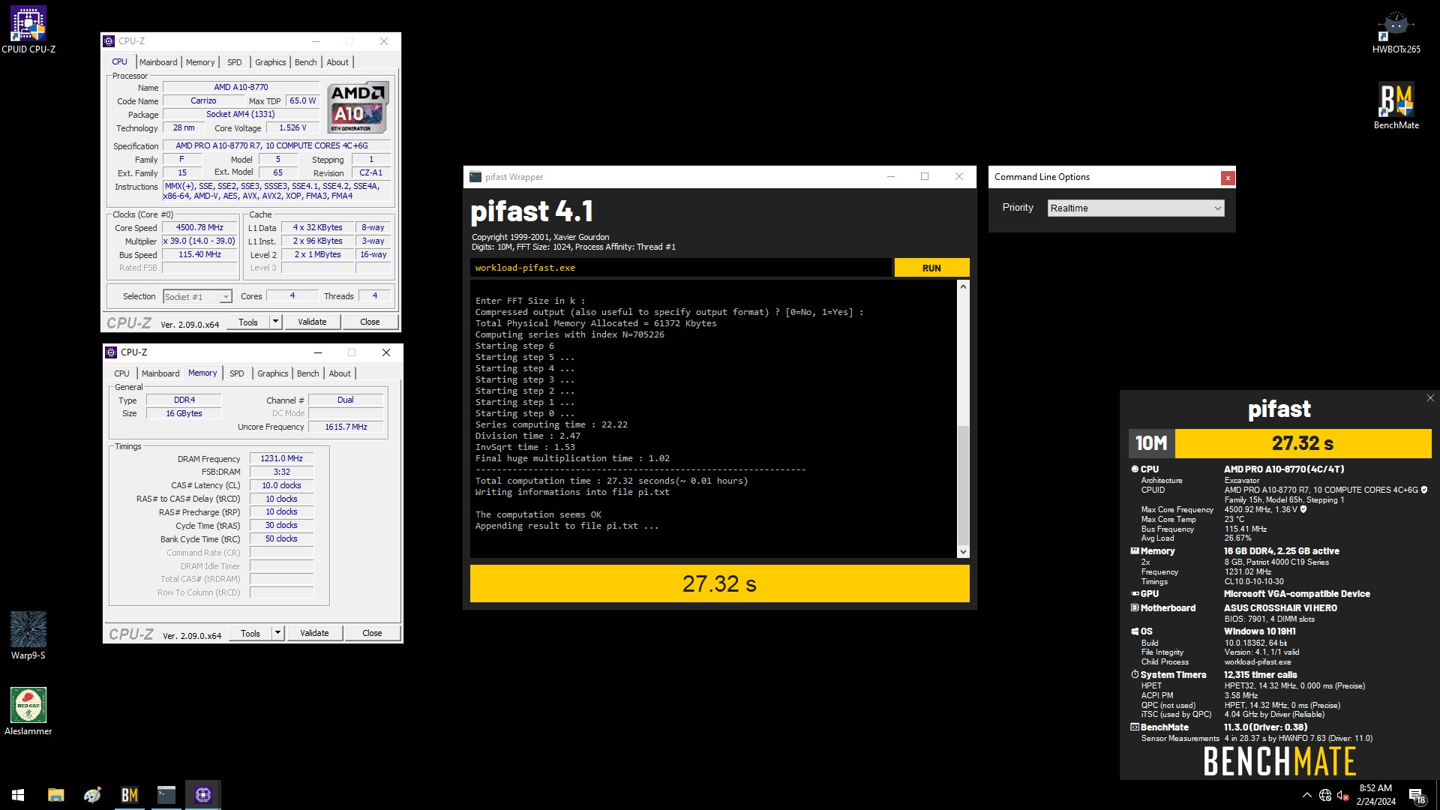Open network globe tray icon
Screen dimensions: 1440x810
tap(1325, 795)
